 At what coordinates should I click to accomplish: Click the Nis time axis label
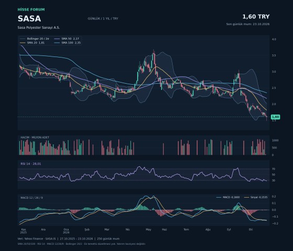[128, 230]
